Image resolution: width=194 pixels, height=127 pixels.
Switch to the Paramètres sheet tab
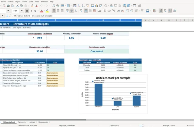tap(22, 122)
